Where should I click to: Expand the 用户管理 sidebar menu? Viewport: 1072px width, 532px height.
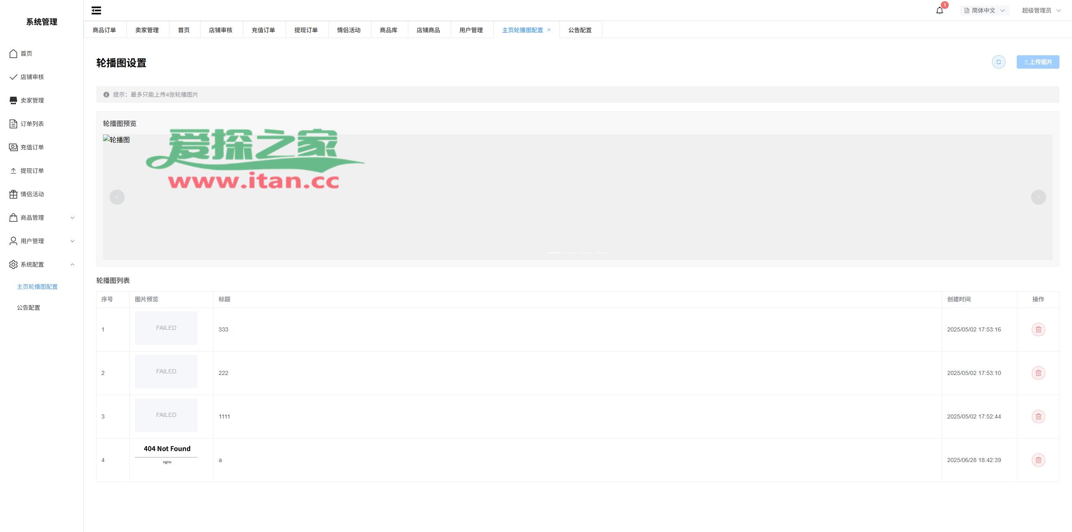coord(42,241)
